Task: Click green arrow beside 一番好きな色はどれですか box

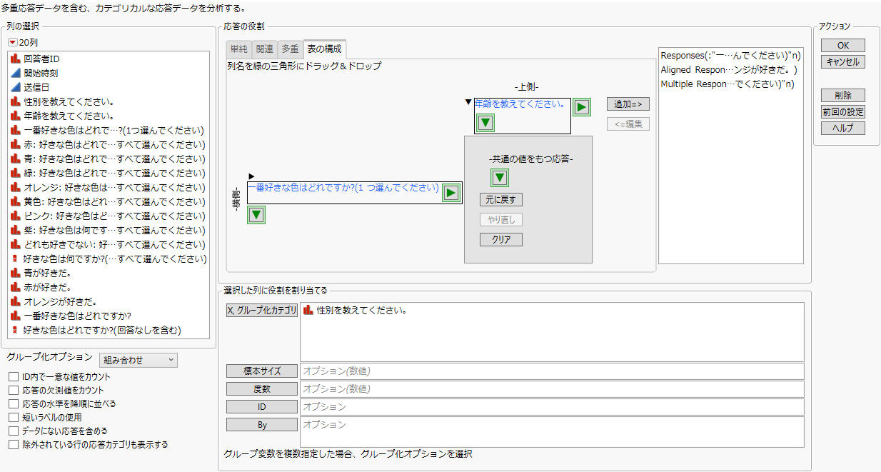Action: [450, 191]
